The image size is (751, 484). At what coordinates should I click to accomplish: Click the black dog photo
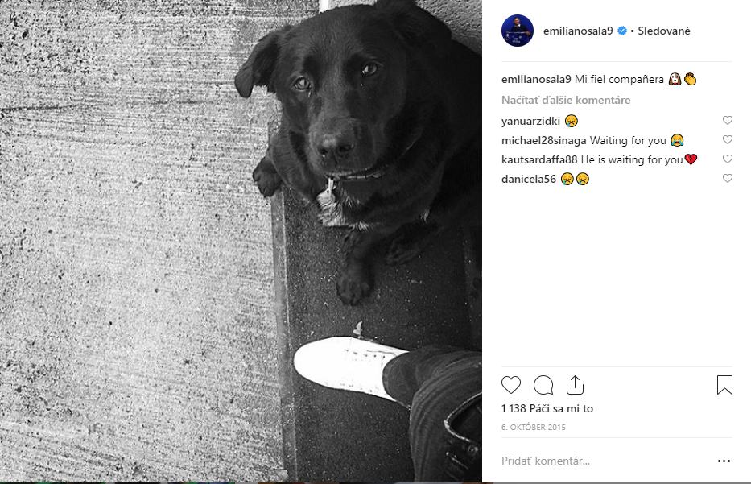point(241,241)
